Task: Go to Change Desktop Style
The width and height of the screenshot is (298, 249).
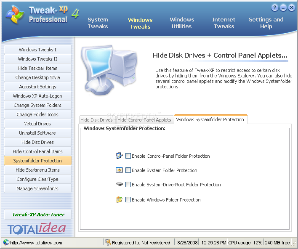Action: [37, 77]
